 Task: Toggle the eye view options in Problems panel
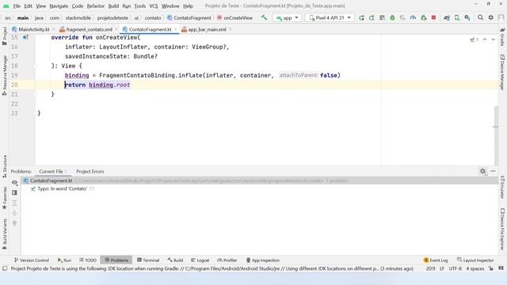coord(14,183)
